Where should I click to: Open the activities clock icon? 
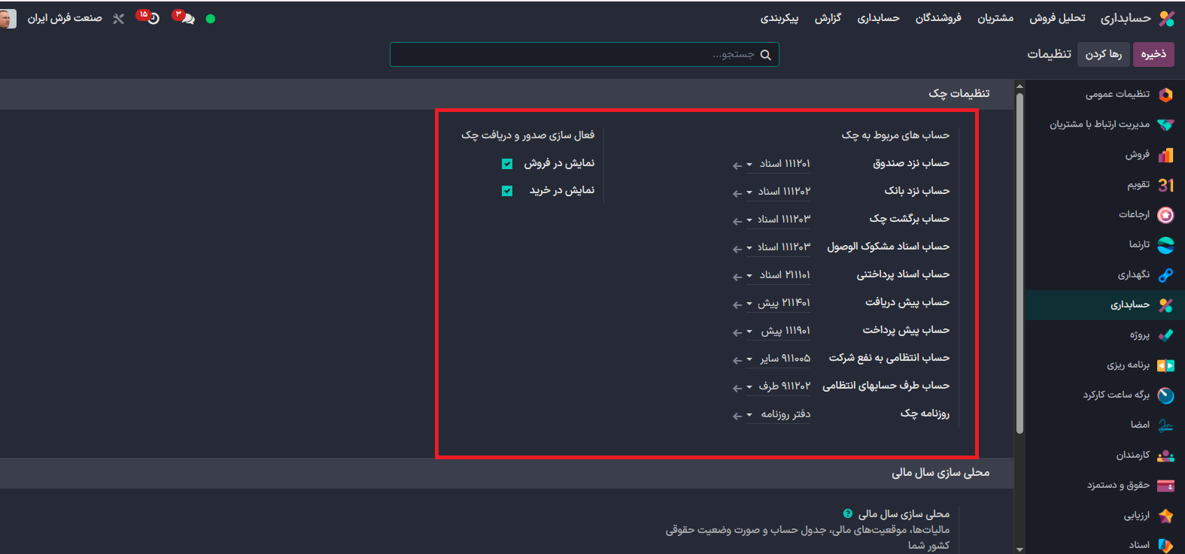(x=153, y=19)
